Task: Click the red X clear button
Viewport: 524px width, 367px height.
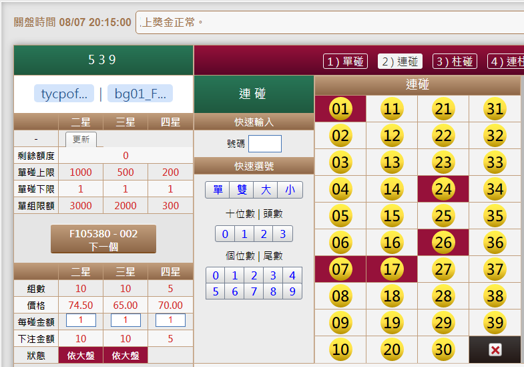Action: 495,350
